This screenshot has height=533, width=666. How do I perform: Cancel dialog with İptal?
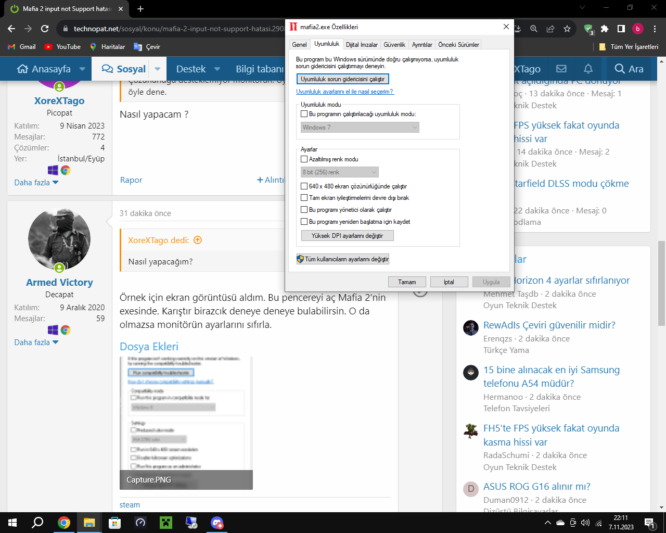coord(449,282)
